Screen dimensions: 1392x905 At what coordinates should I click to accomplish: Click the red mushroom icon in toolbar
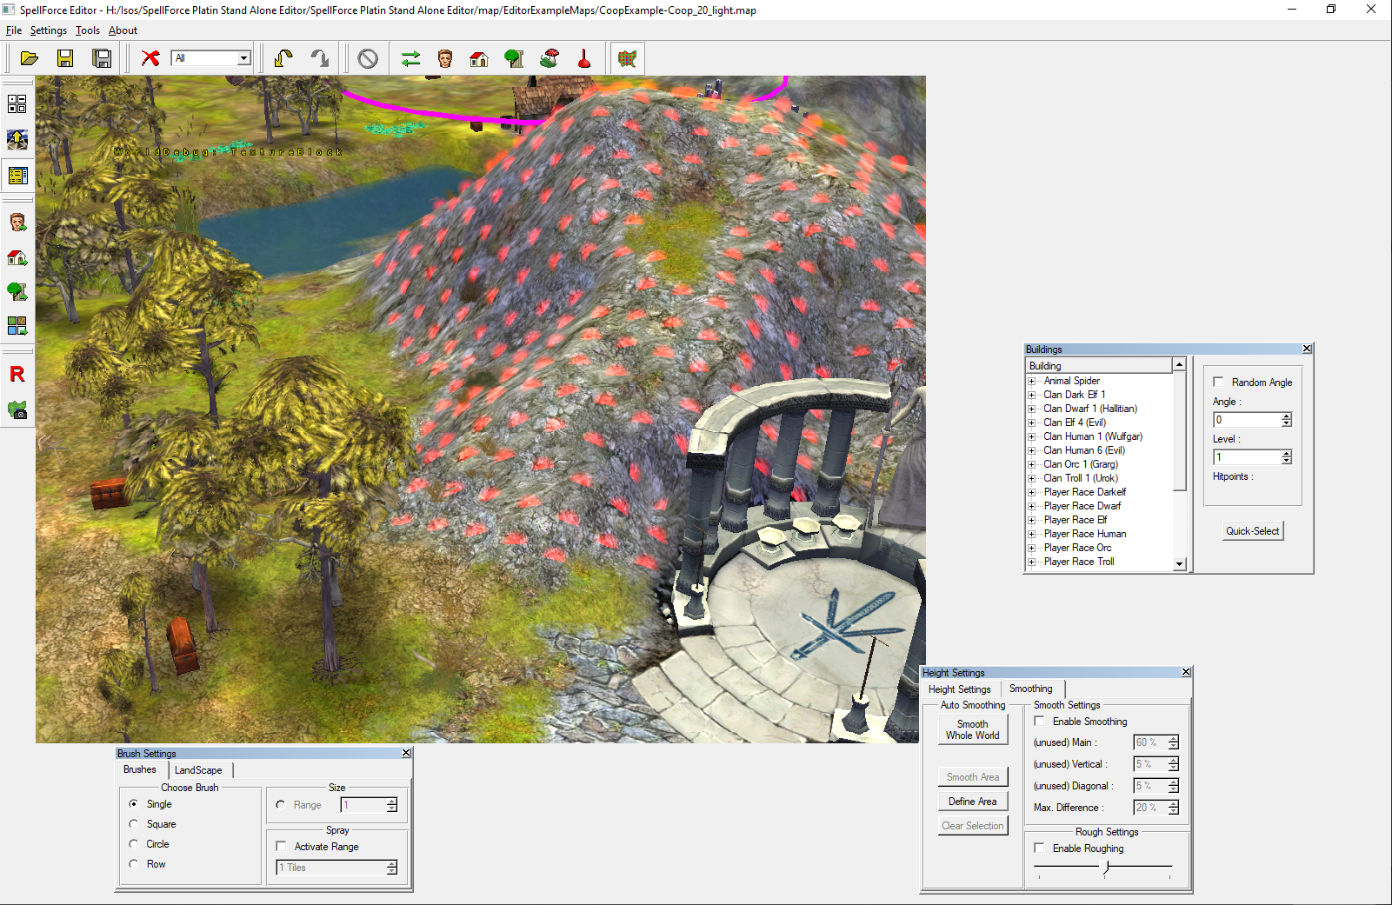[x=549, y=58]
